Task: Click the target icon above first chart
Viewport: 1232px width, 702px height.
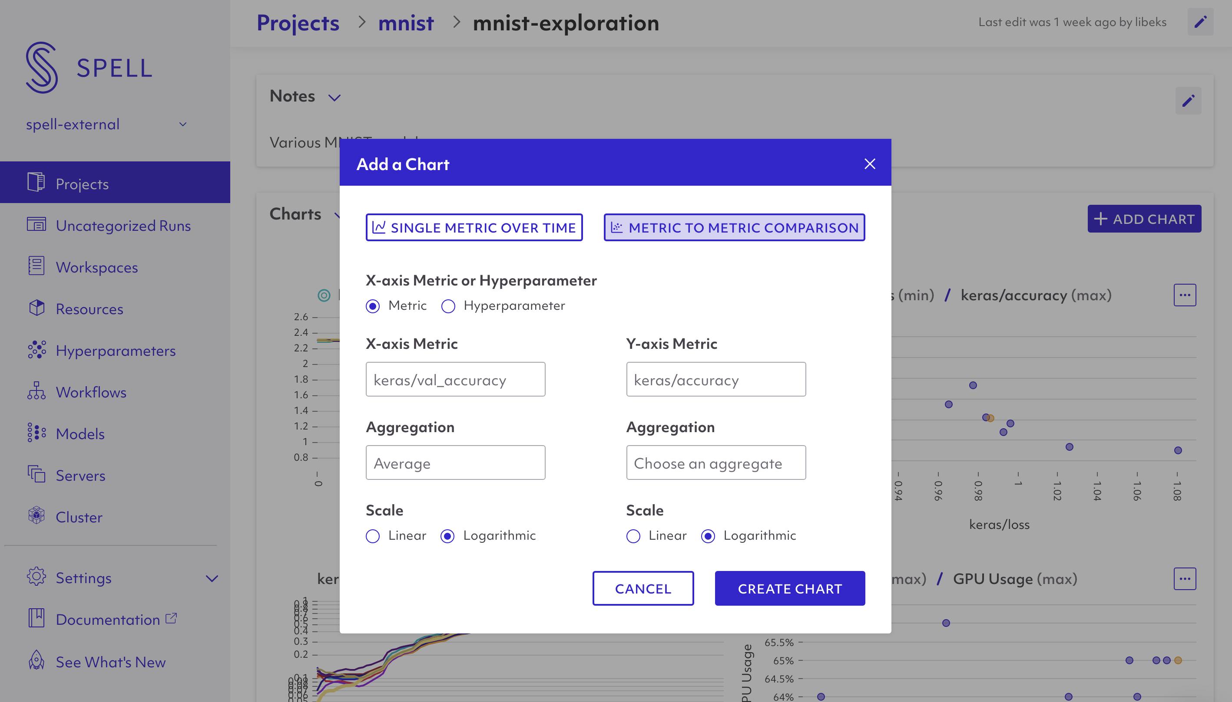Action: pos(324,295)
